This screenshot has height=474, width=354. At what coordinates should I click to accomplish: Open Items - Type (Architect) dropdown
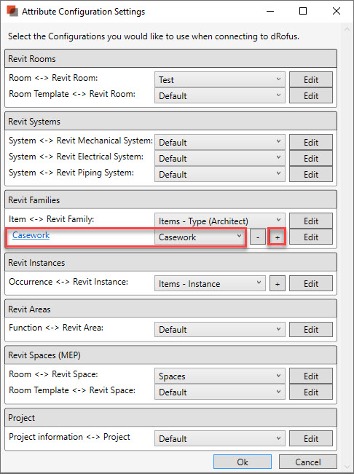coord(220,221)
